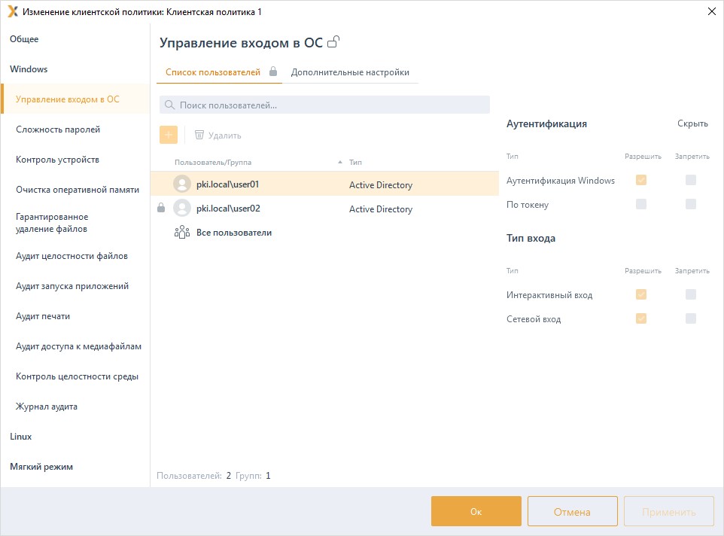Click the Скрыть link next to Аутентификация
This screenshot has height=536, width=724.
point(692,123)
